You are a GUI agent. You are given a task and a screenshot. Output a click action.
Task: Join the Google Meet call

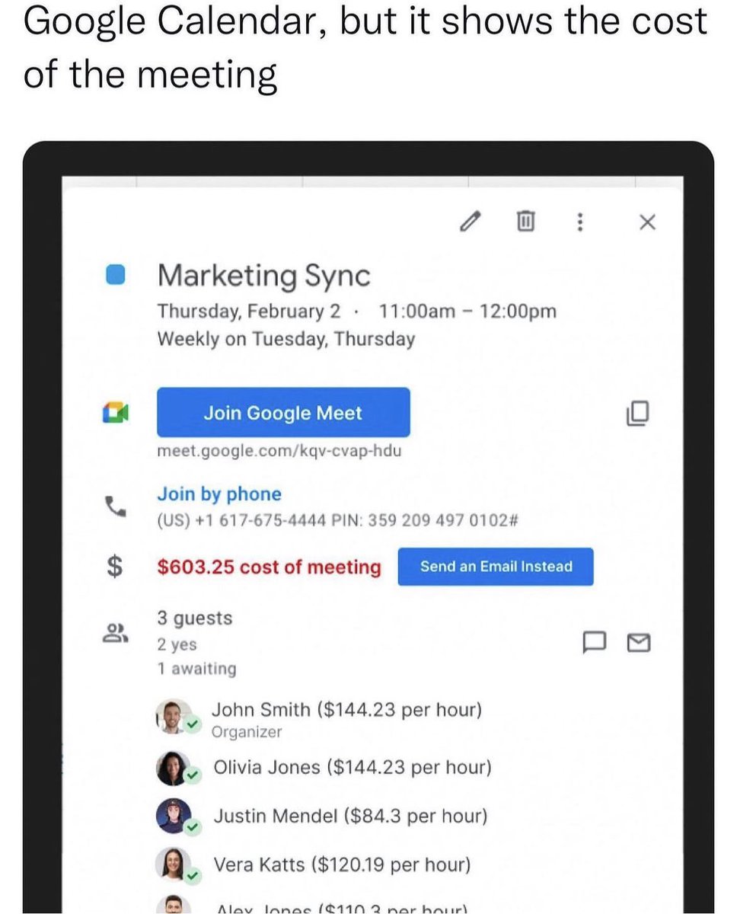(x=283, y=413)
